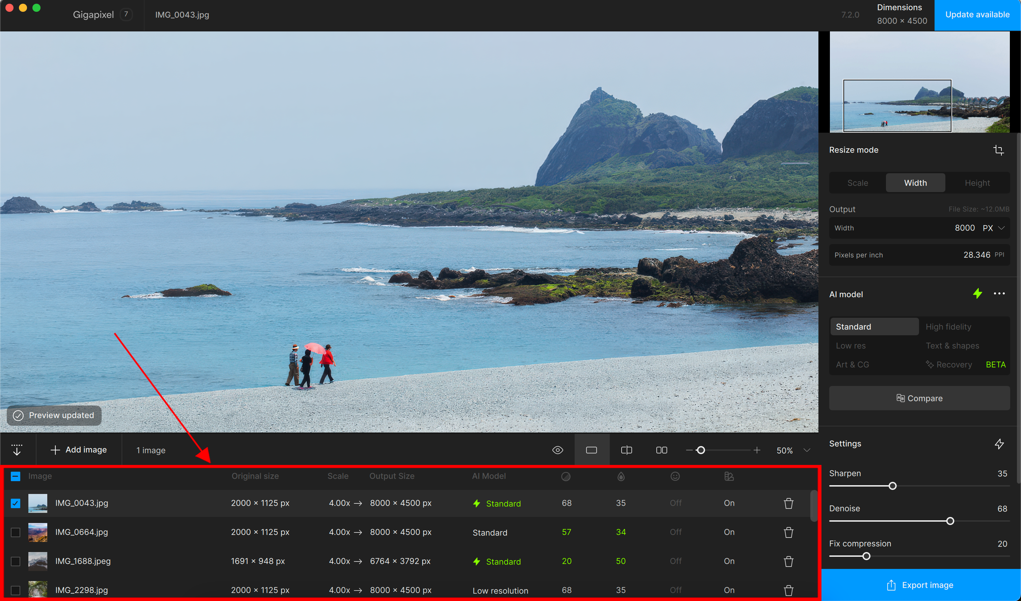Select the Art & CG AI model
This screenshot has width=1021, height=601.
point(852,364)
